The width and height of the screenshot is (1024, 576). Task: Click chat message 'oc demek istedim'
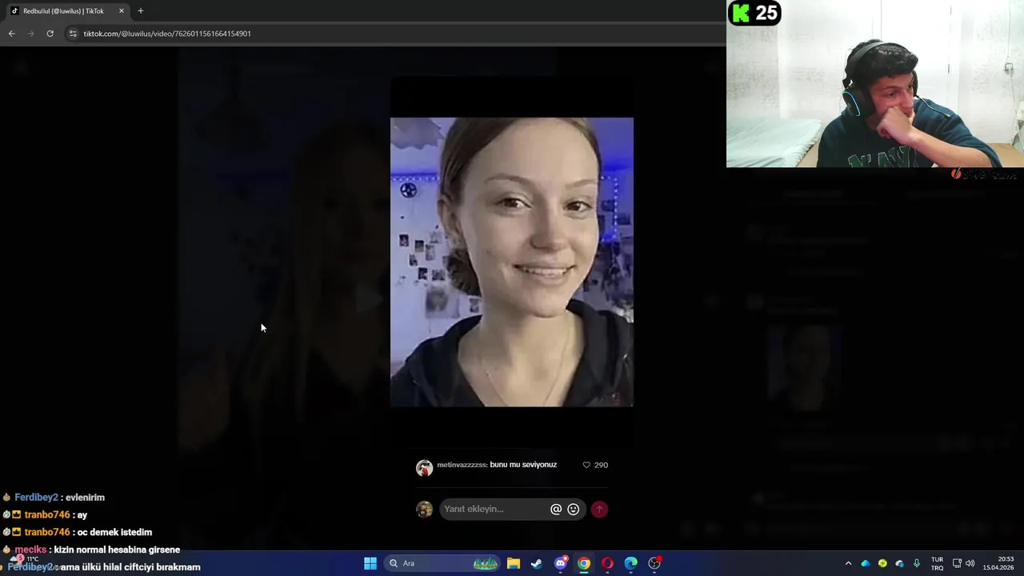[114, 532]
